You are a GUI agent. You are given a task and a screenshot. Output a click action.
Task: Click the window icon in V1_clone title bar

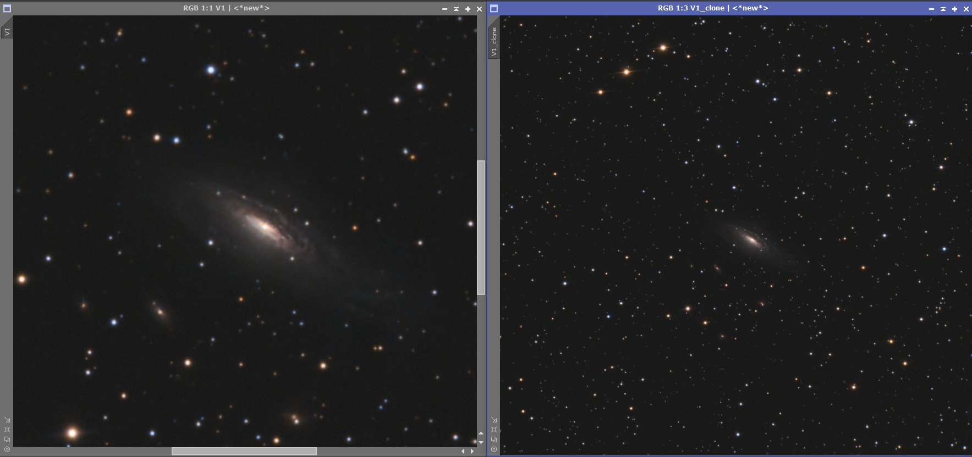(x=494, y=8)
